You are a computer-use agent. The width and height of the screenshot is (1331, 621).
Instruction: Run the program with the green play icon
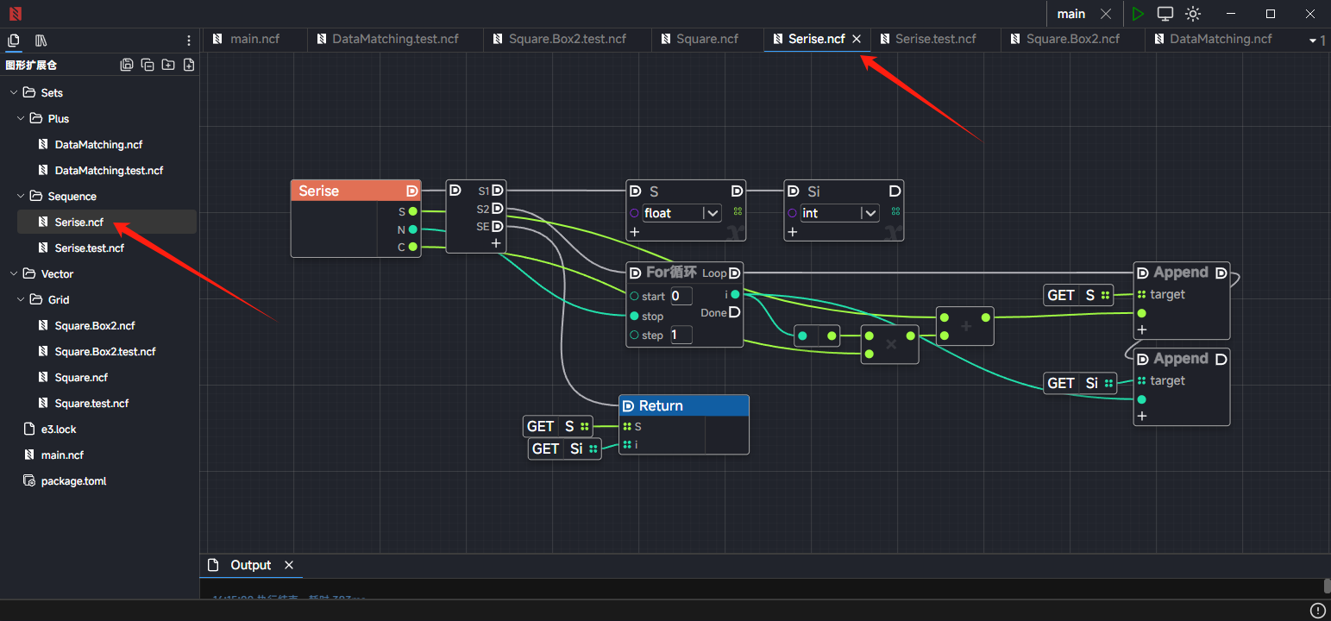1138,14
